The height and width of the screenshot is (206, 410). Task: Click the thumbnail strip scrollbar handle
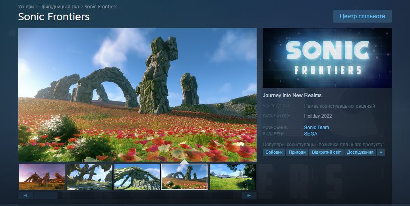(46, 196)
